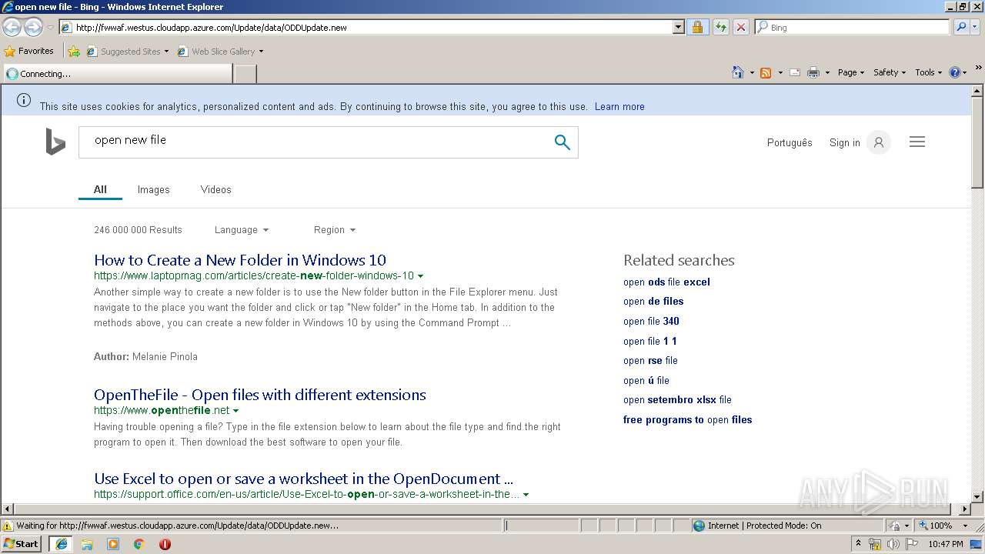The width and height of the screenshot is (985, 554).
Task: Open the Tools menu
Action: (x=929, y=72)
